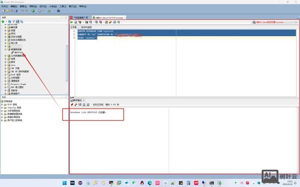This screenshot has width=300, height=187.
Task: Run the SQL statement with the green play icon
Action: click(x=72, y=22)
